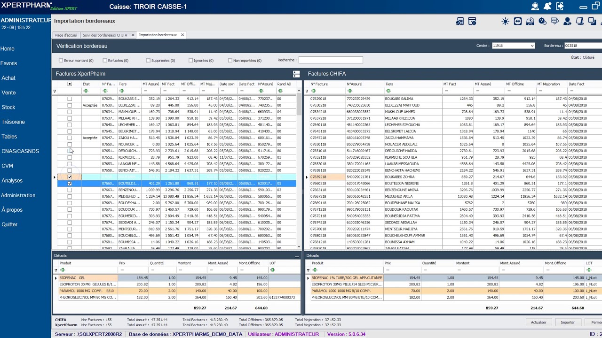Click the circled V refresh icon
This screenshot has height=338, width=602.
542,21
